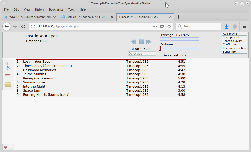Open page actions three-dots menu
The image size is (251, 152).
tap(155, 26)
